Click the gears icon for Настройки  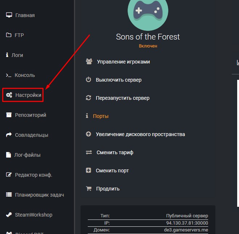pyautogui.click(x=9, y=95)
